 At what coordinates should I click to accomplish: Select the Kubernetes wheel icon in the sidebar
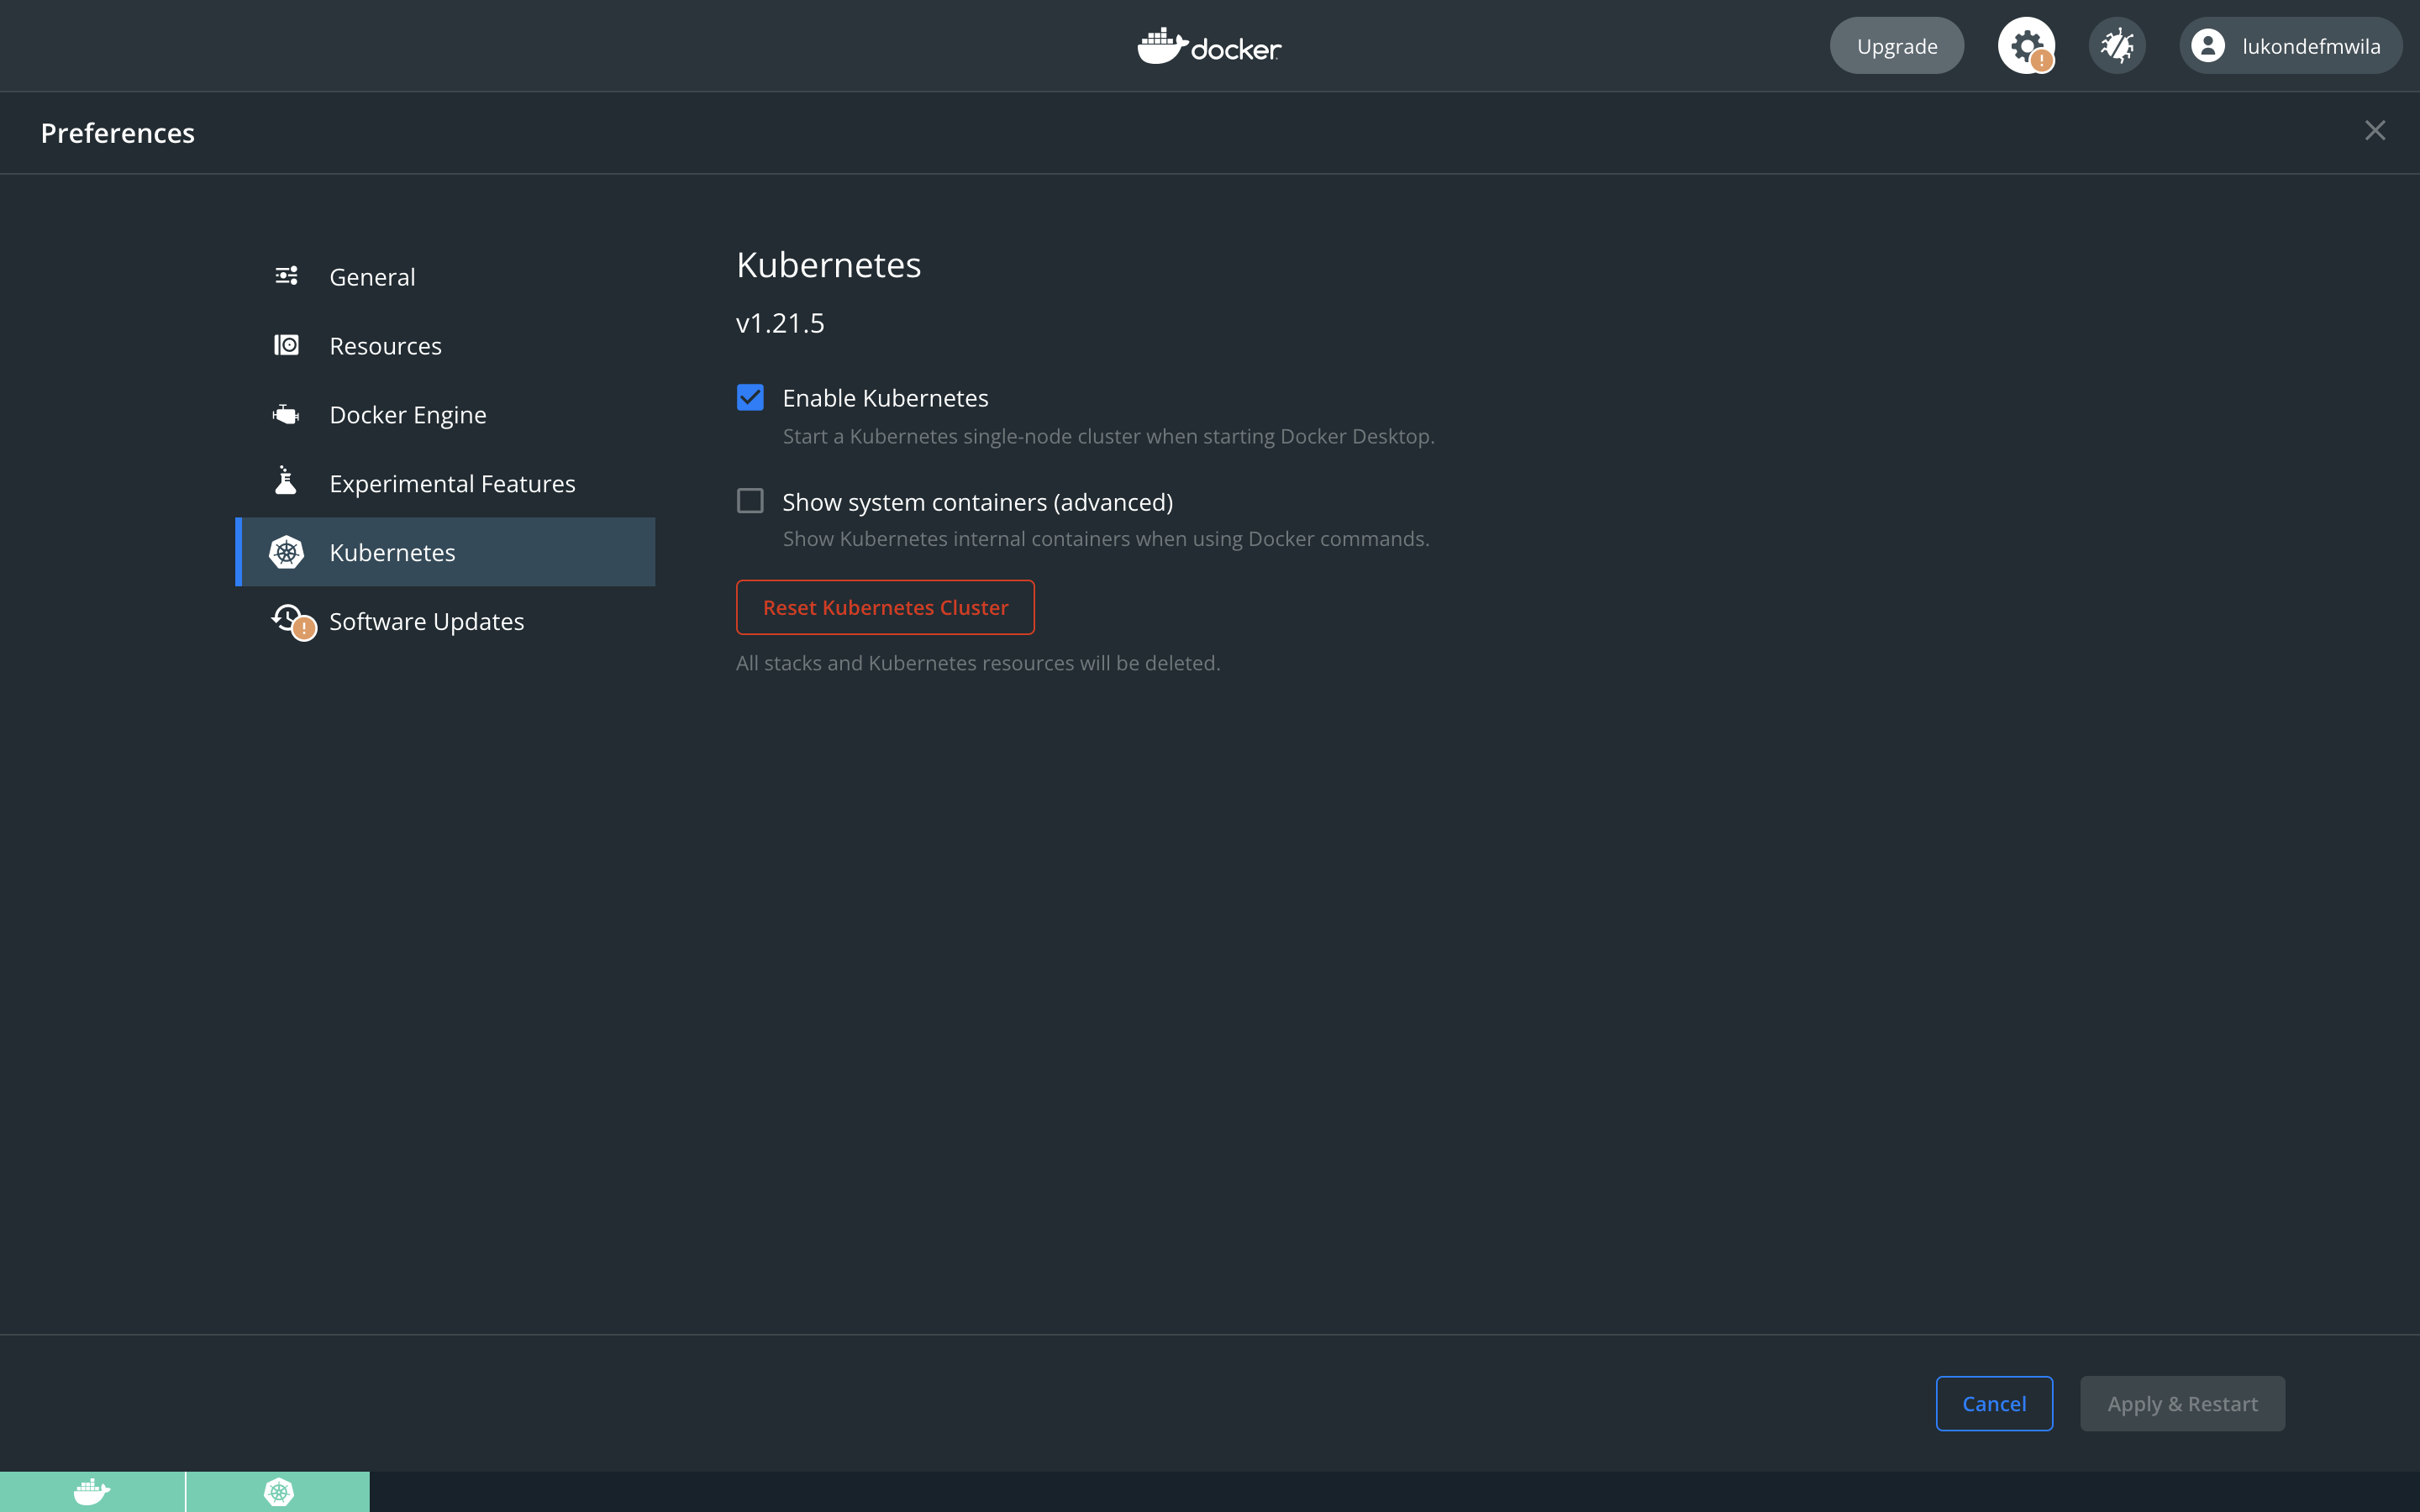coord(286,552)
